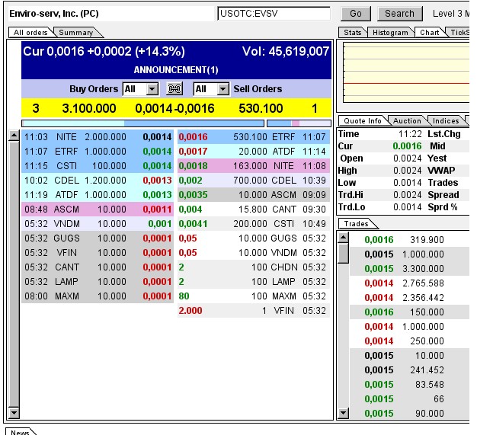Click the buy orders depth bar
Image resolution: width=477 pixels, height=435 pixels.
(x=142, y=123)
